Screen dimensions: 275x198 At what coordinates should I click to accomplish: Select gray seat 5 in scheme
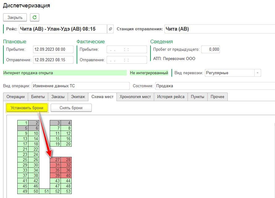click(23, 128)
